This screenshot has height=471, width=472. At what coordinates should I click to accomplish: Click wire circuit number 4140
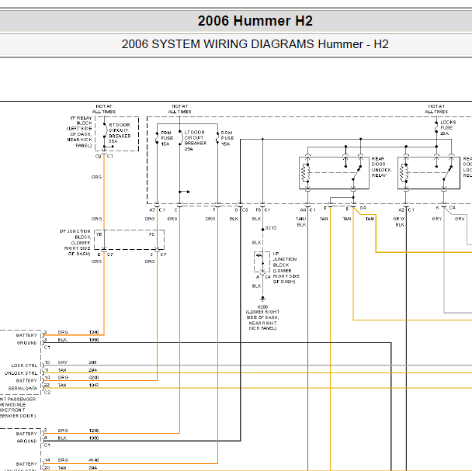click(93, 460)
